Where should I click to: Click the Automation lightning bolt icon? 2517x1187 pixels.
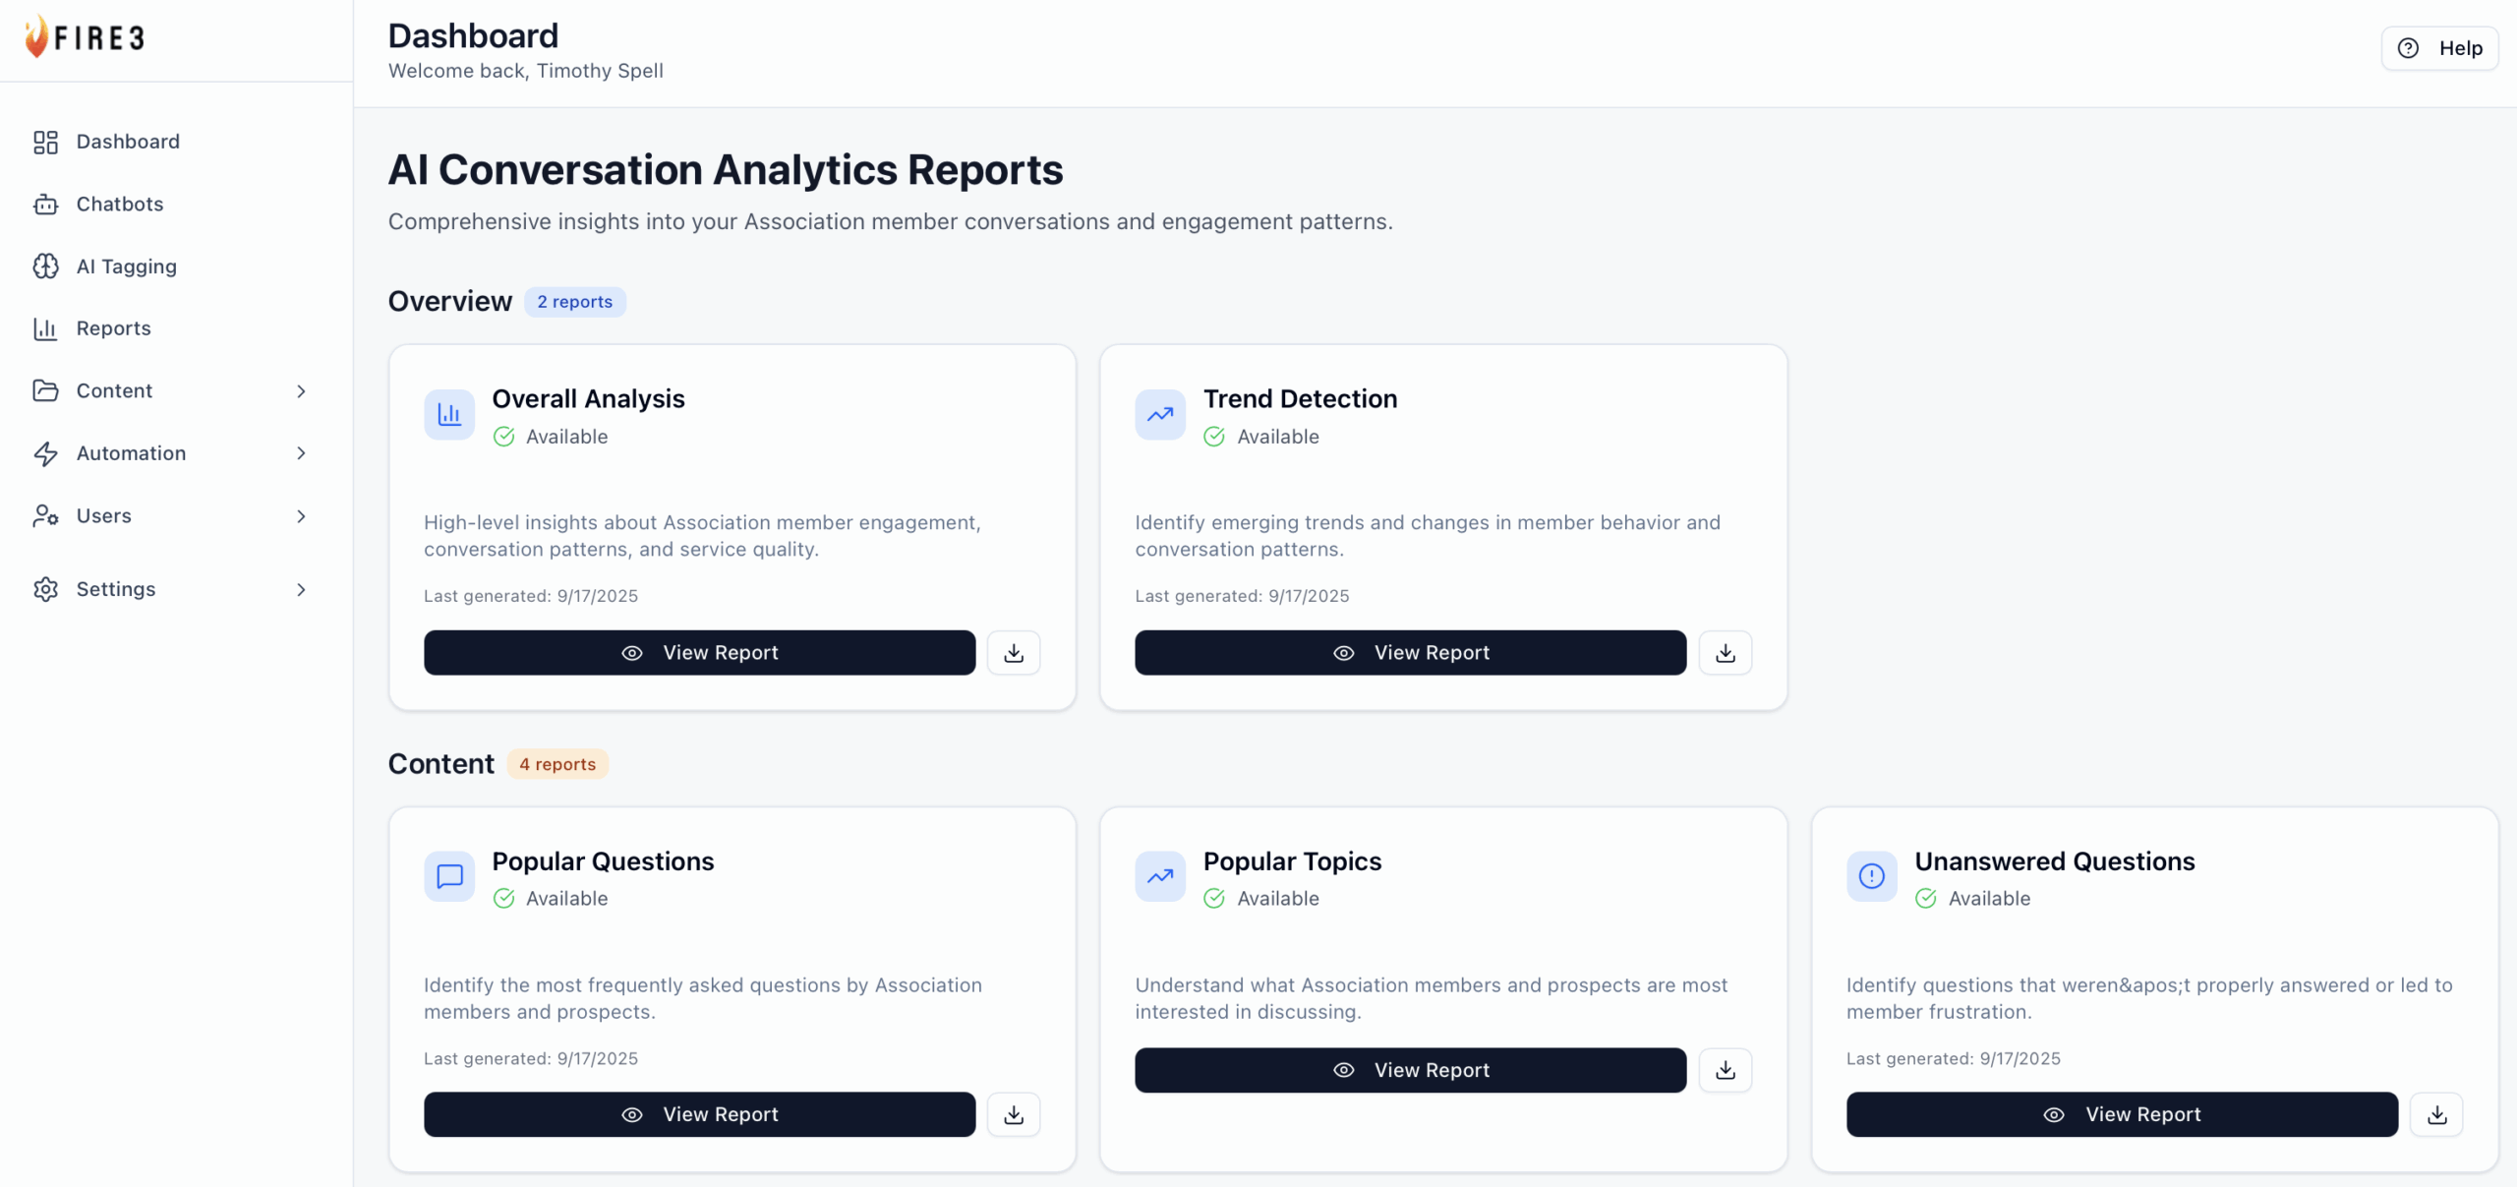click(45, 453)
